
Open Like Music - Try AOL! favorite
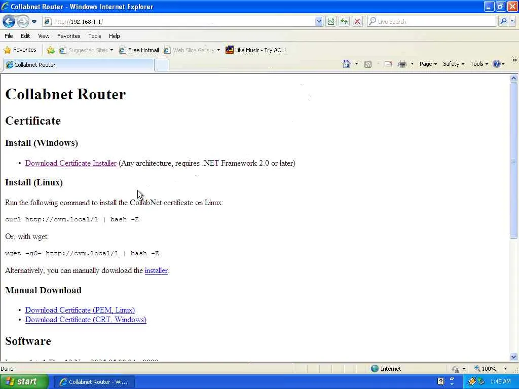255,50
